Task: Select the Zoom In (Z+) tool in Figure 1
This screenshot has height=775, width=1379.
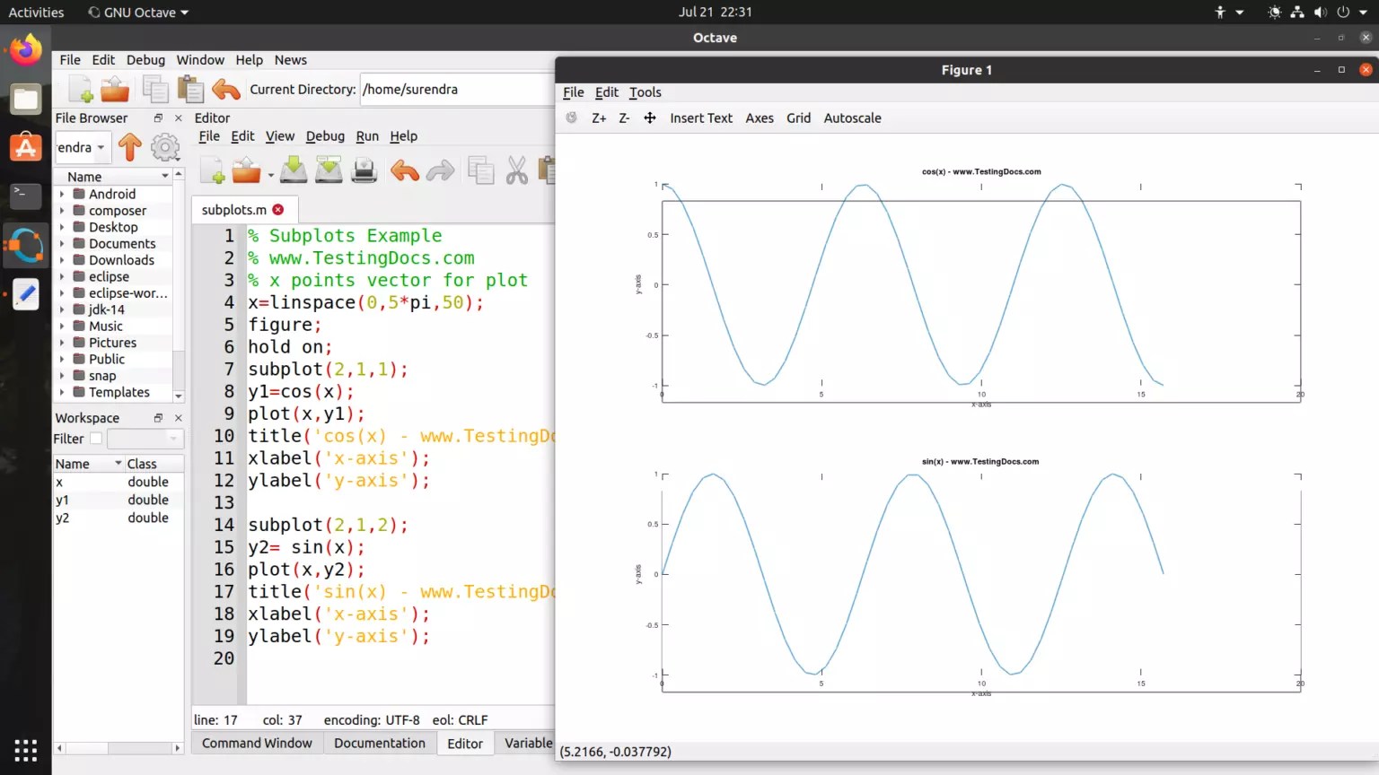Action: click(598, 118)
